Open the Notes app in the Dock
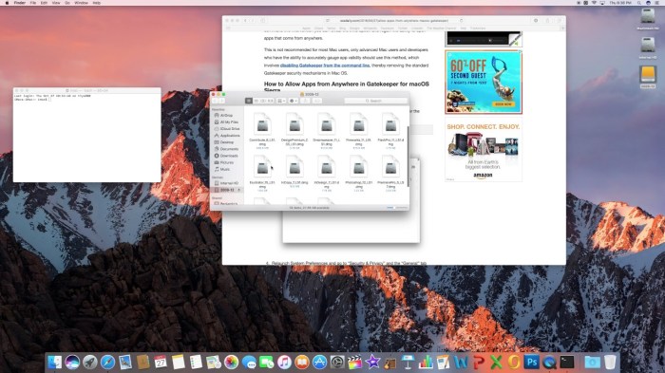This screenshot has width=665, height=373. coord(179,362)
